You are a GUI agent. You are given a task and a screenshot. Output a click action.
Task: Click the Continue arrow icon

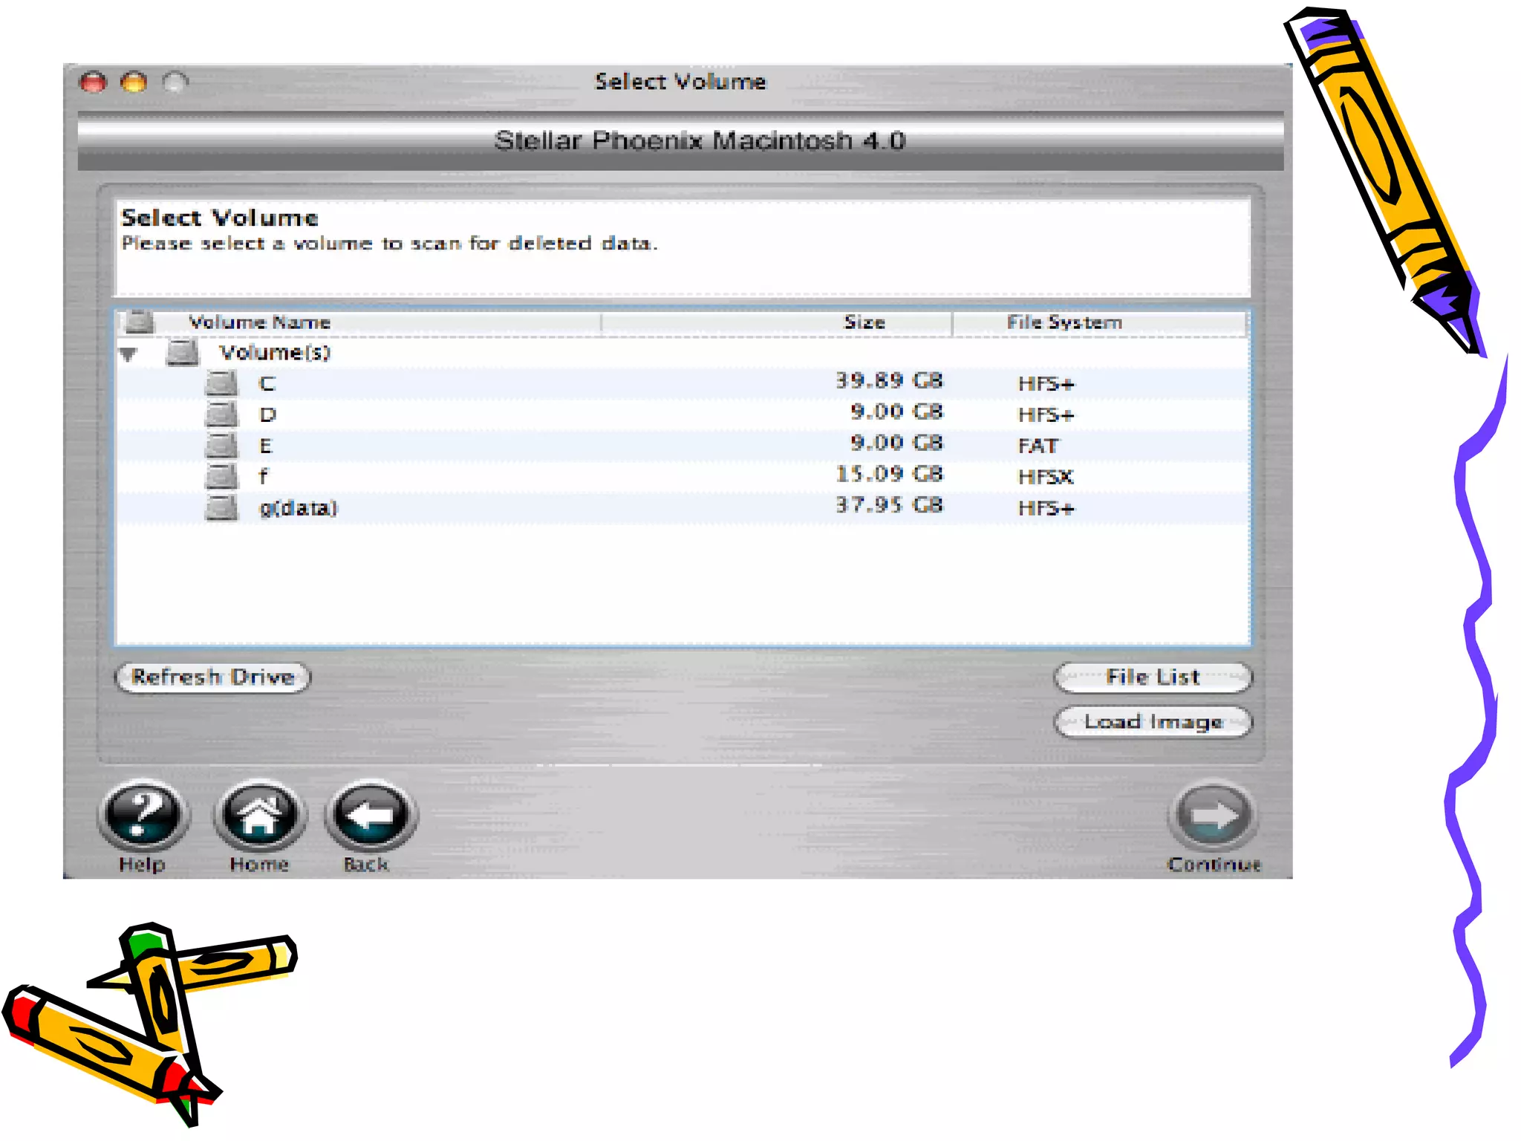click(x=1213, y=816)
